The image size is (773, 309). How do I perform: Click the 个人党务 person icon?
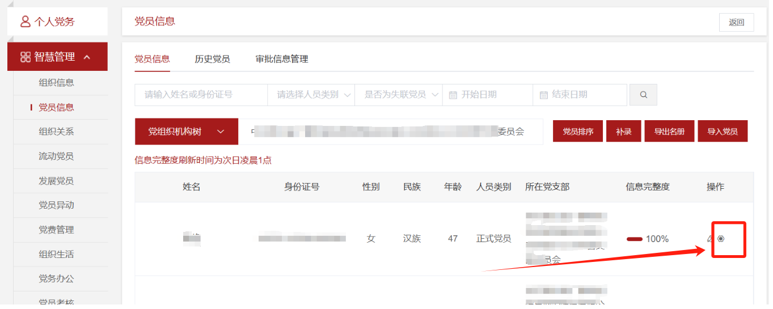[x=25, y=22]
